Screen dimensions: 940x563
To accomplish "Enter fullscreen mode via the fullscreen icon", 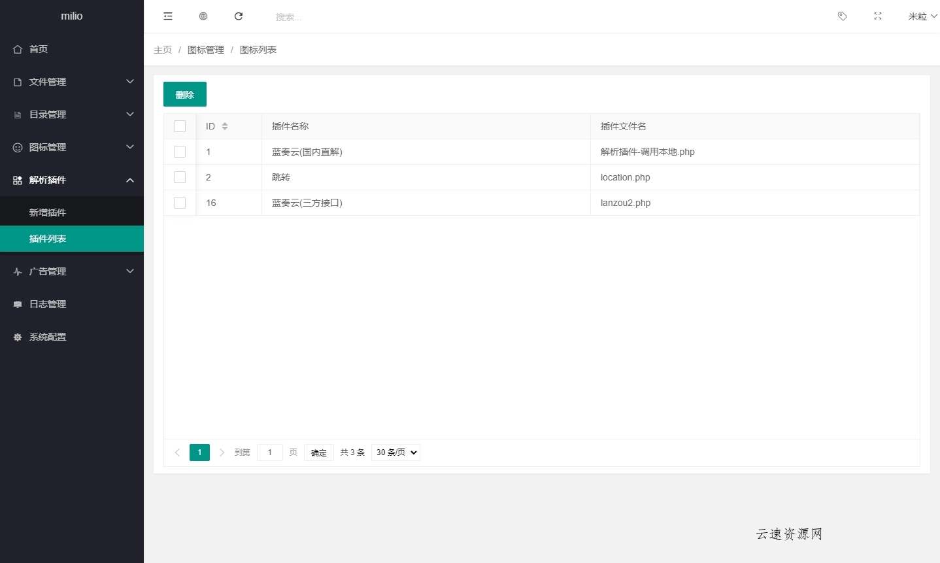I will [877, 16].
